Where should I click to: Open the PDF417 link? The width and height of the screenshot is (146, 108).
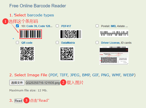click(66, 26)
